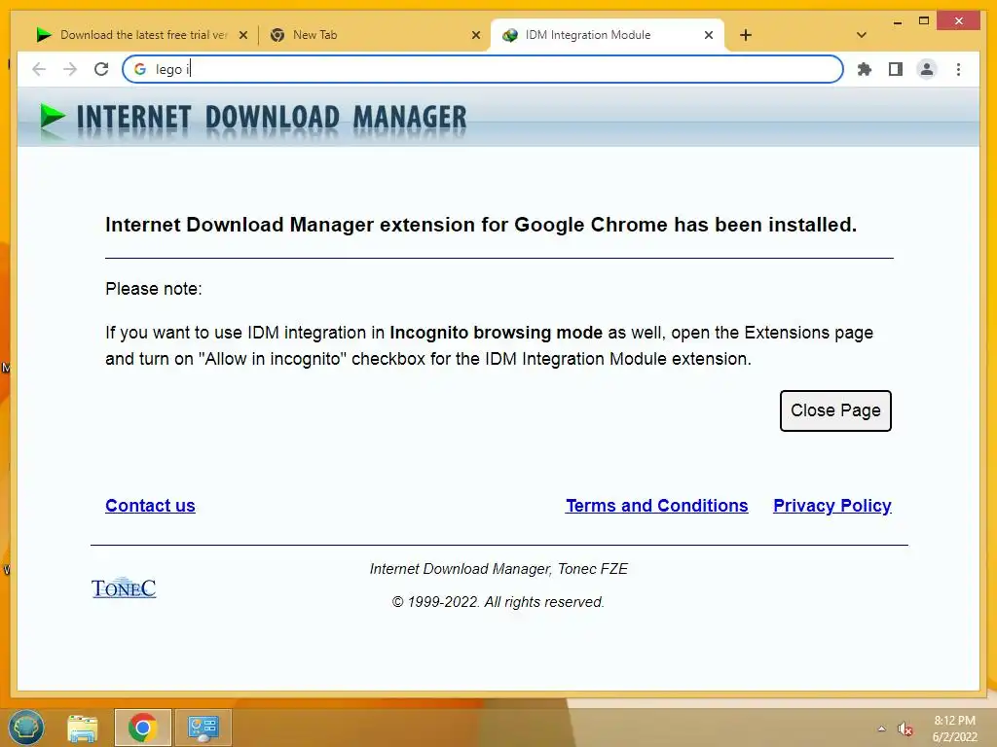
Task: Close the Download the latest free trial tab
Action: (242, 35)
